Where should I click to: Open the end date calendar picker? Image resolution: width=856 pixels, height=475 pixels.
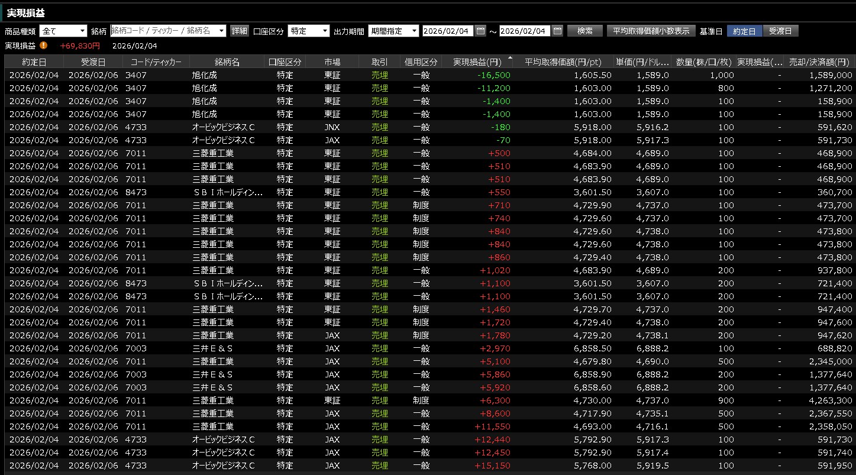click(557, 31)
